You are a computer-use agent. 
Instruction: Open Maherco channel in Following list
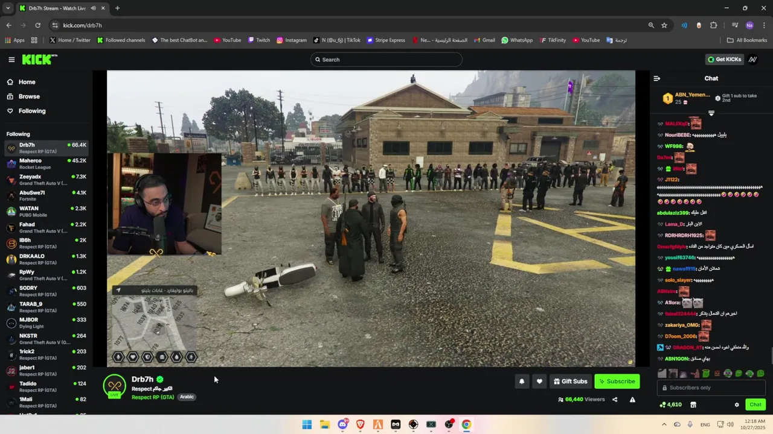point(47,164)
